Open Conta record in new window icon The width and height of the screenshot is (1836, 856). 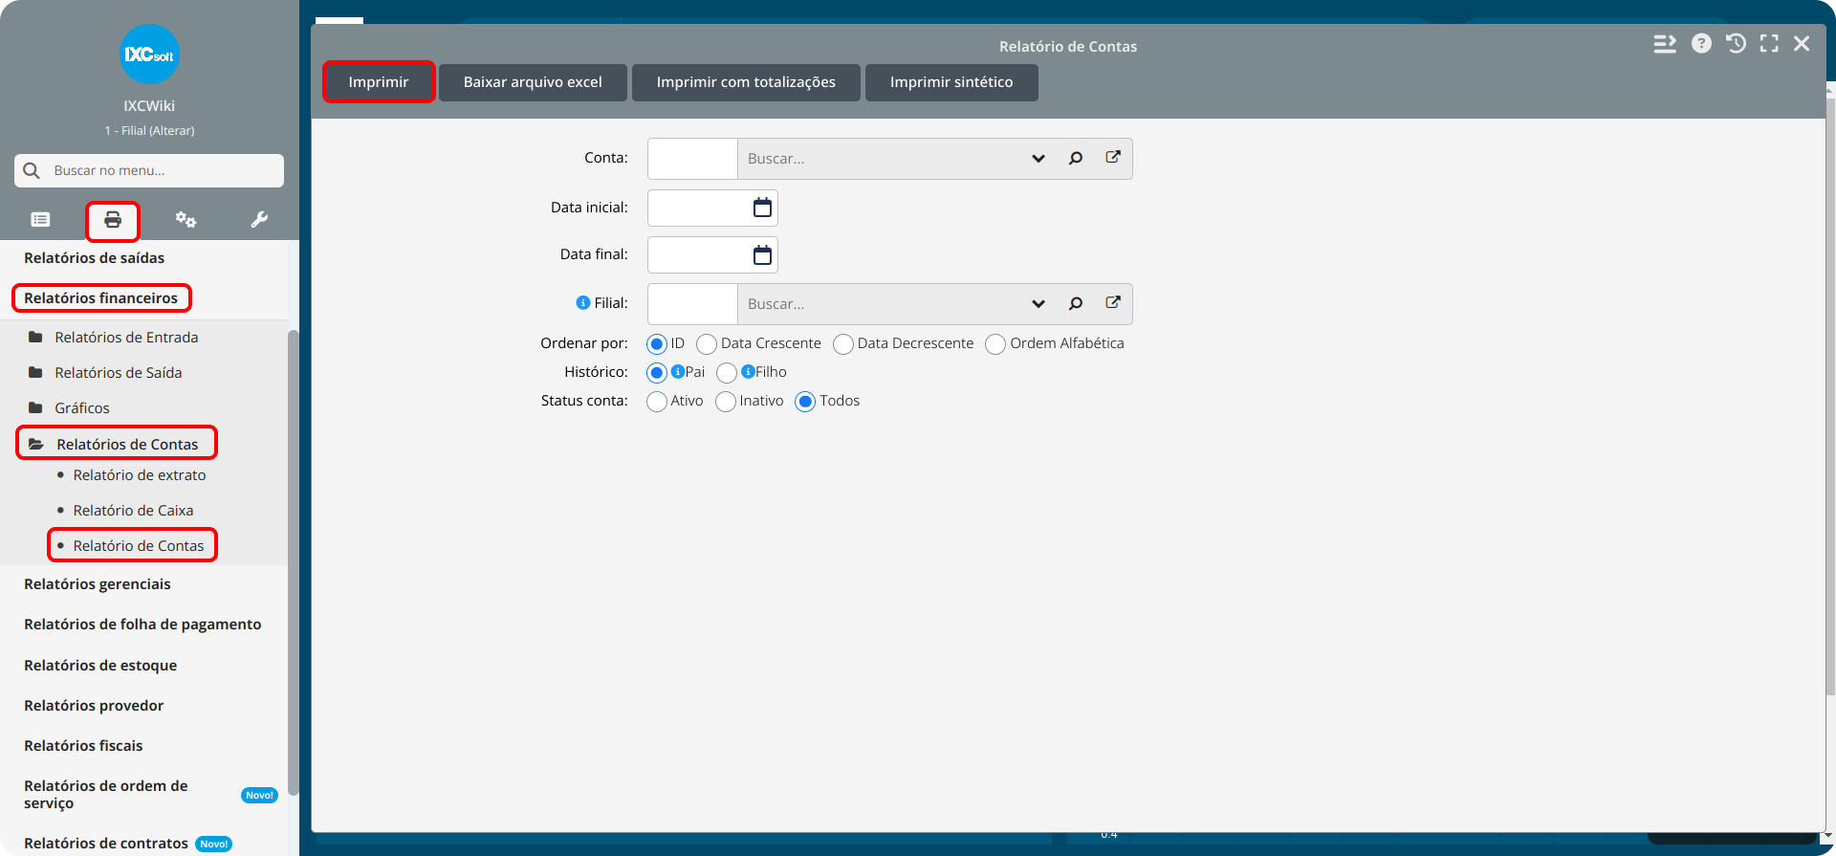click(x=1113, y=158)
